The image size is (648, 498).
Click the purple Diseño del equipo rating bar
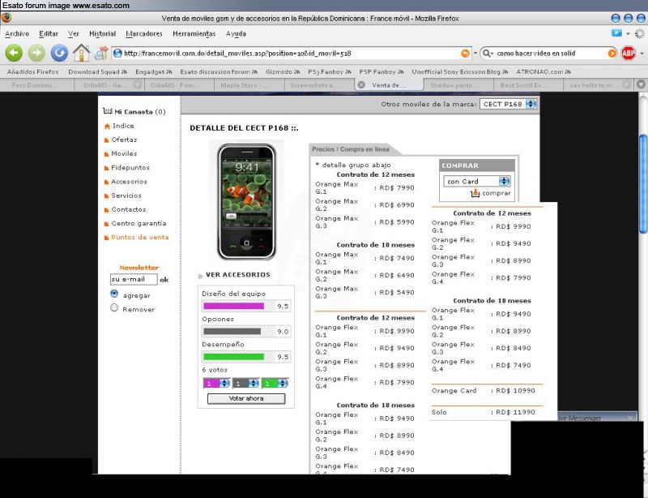point(234,307)
